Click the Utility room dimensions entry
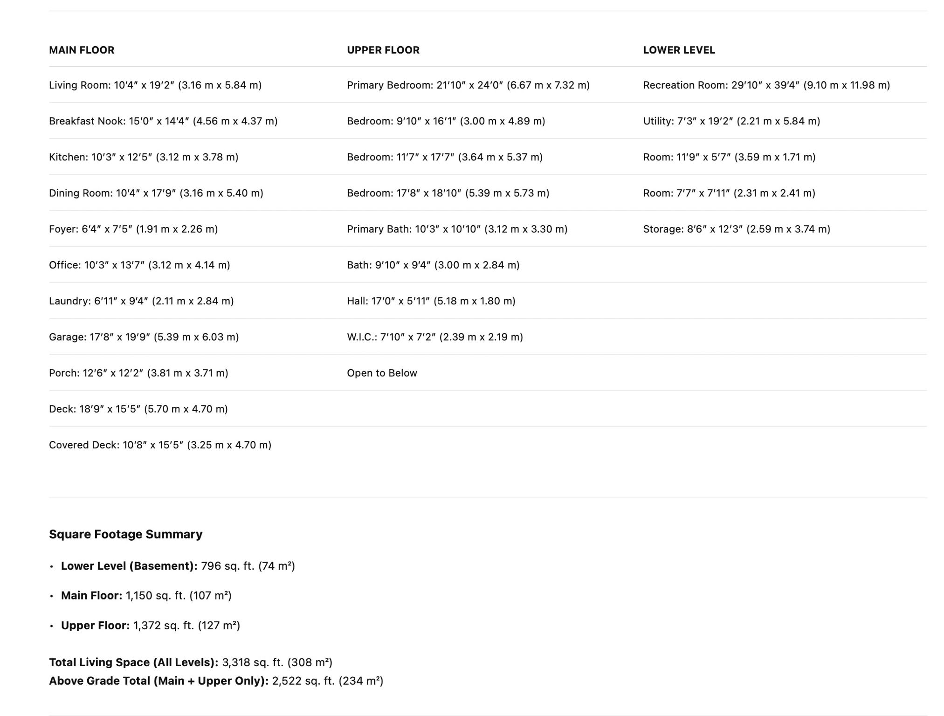The width and height of the screenshot is (944, 716). coord(731,121)
